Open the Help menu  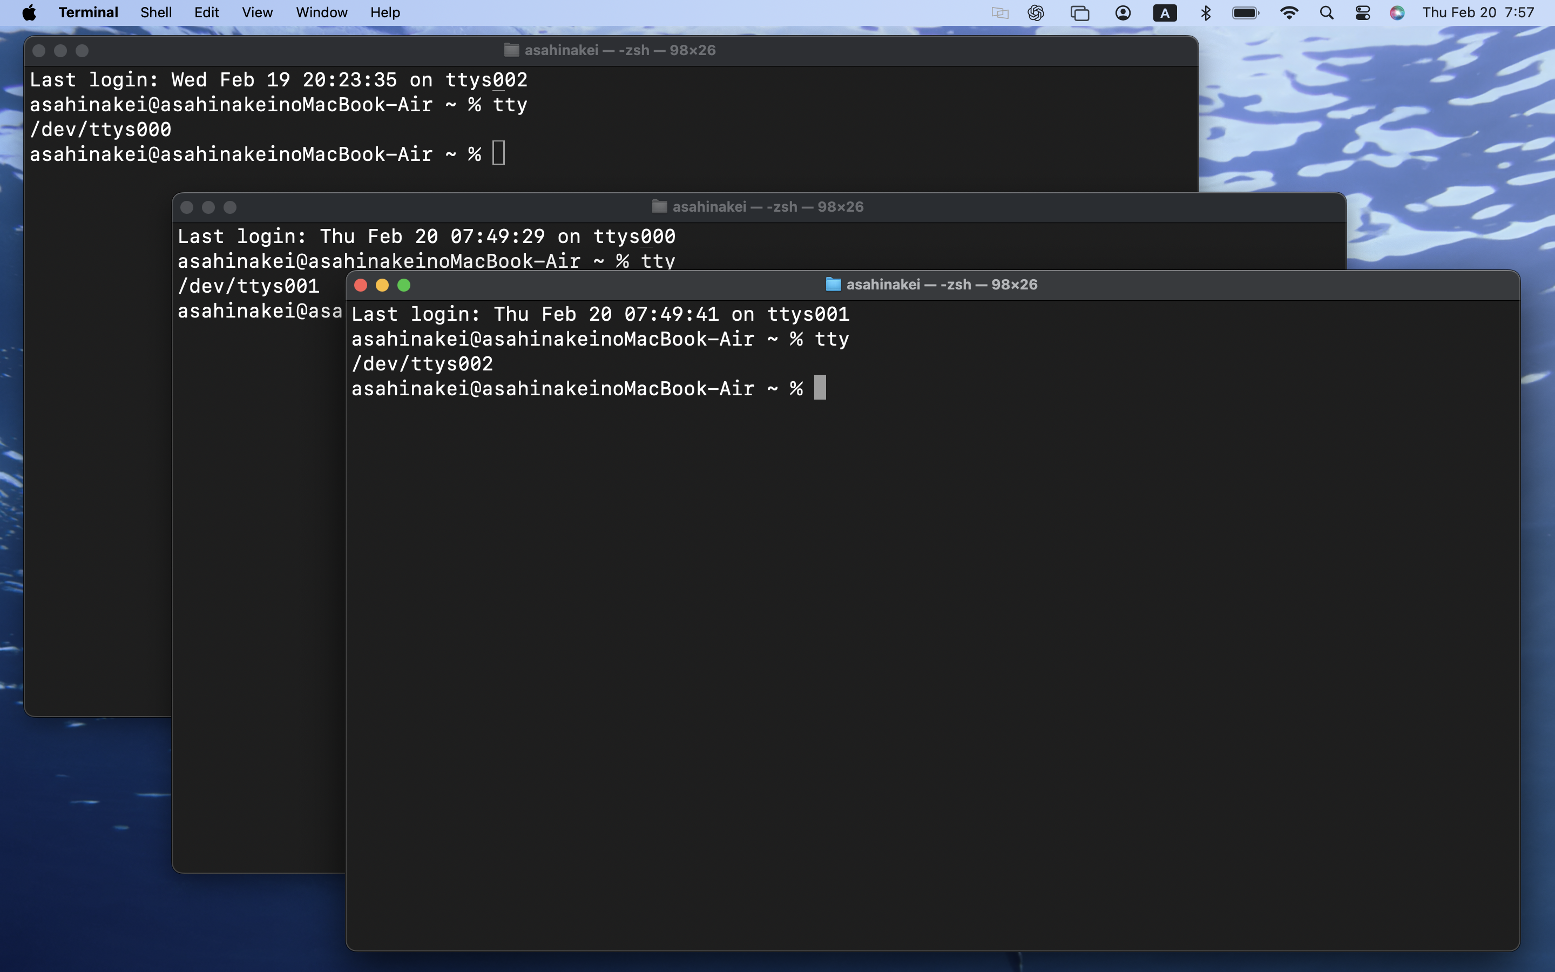[385, 13]
